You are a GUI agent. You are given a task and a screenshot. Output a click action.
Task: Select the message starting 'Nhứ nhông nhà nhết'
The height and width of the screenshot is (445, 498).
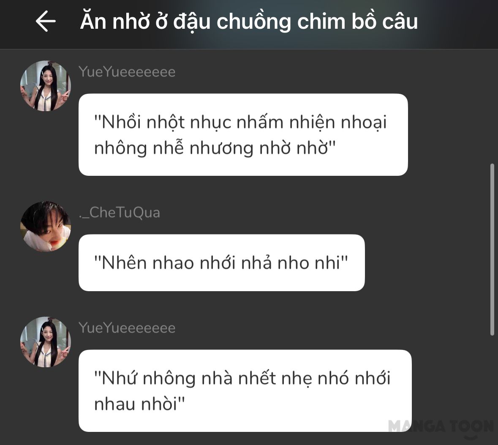245,391
